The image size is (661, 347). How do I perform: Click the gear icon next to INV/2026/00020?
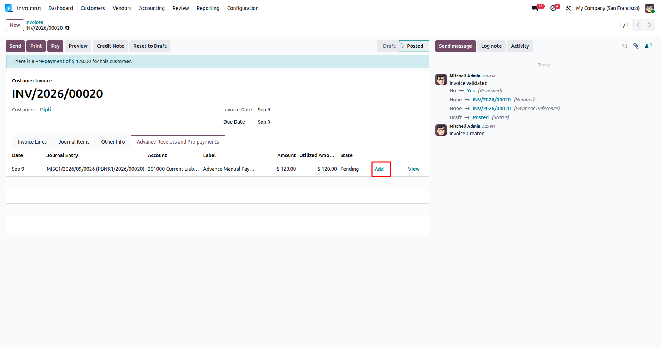[x=67, y=28]
